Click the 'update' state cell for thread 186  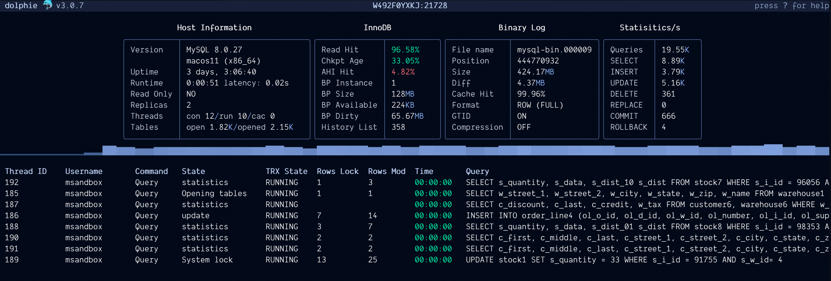[195, 216]
